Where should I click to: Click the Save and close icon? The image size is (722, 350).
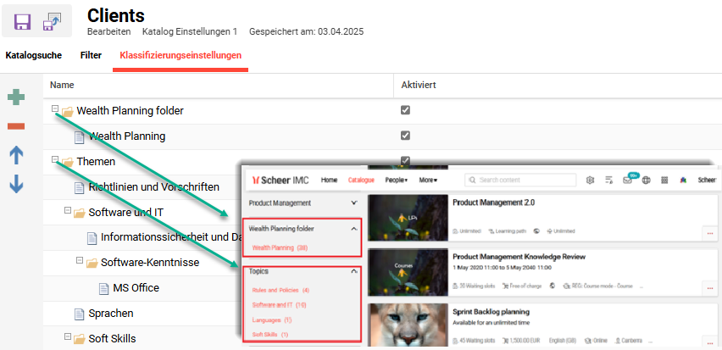pos(53,20)
